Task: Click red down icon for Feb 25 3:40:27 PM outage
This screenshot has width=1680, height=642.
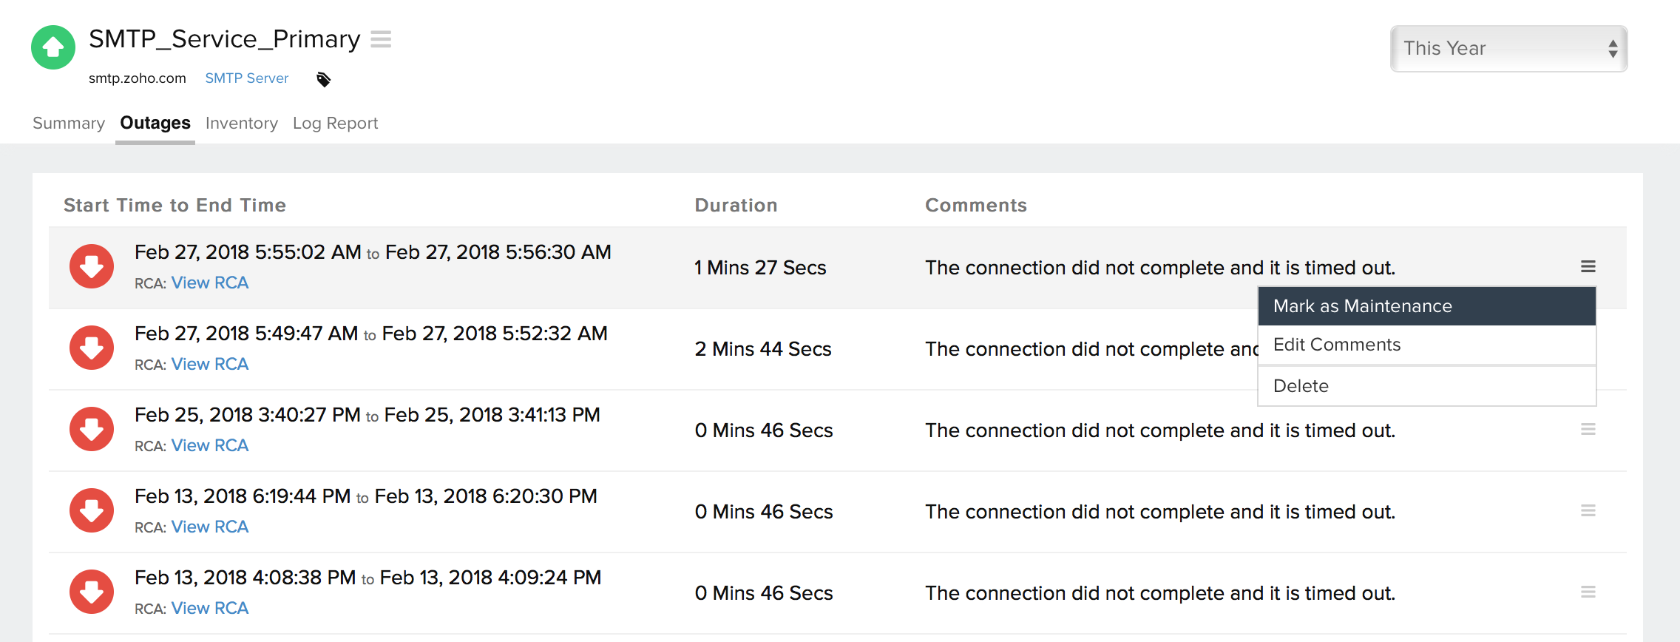Action: pyautogui.click(x=92, y=429)
